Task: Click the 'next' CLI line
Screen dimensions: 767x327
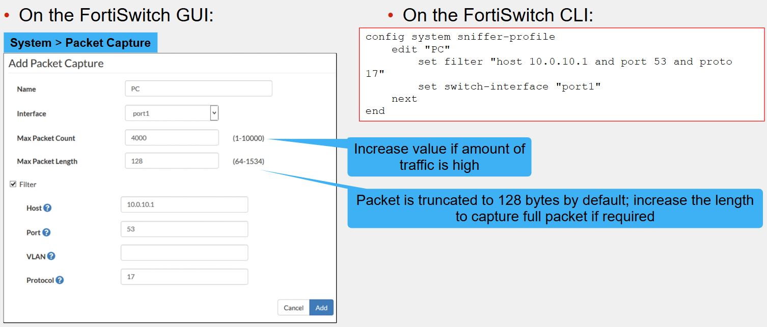Action: (404, 99)
